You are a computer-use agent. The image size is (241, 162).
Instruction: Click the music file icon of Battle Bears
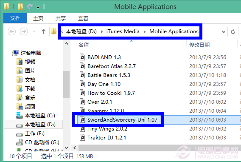click(x=82, y=75)
